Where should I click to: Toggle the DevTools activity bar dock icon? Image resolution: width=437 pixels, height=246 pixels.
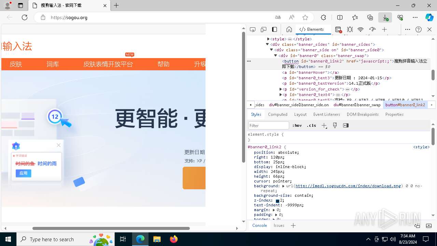tap(274, 29)
